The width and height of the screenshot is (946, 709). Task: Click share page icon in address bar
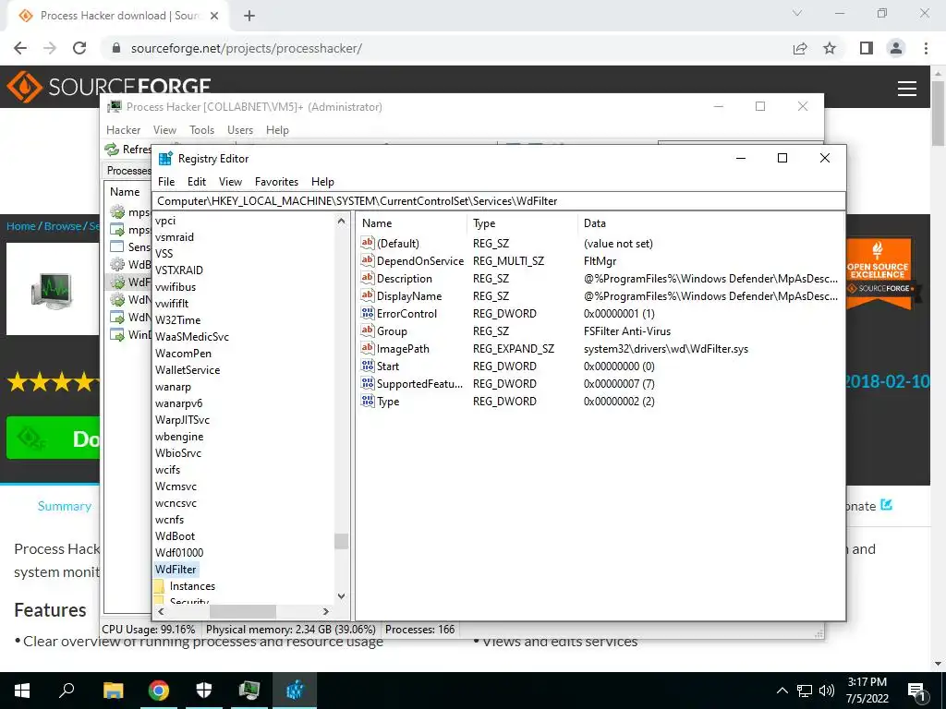click(x=800, y=48)
